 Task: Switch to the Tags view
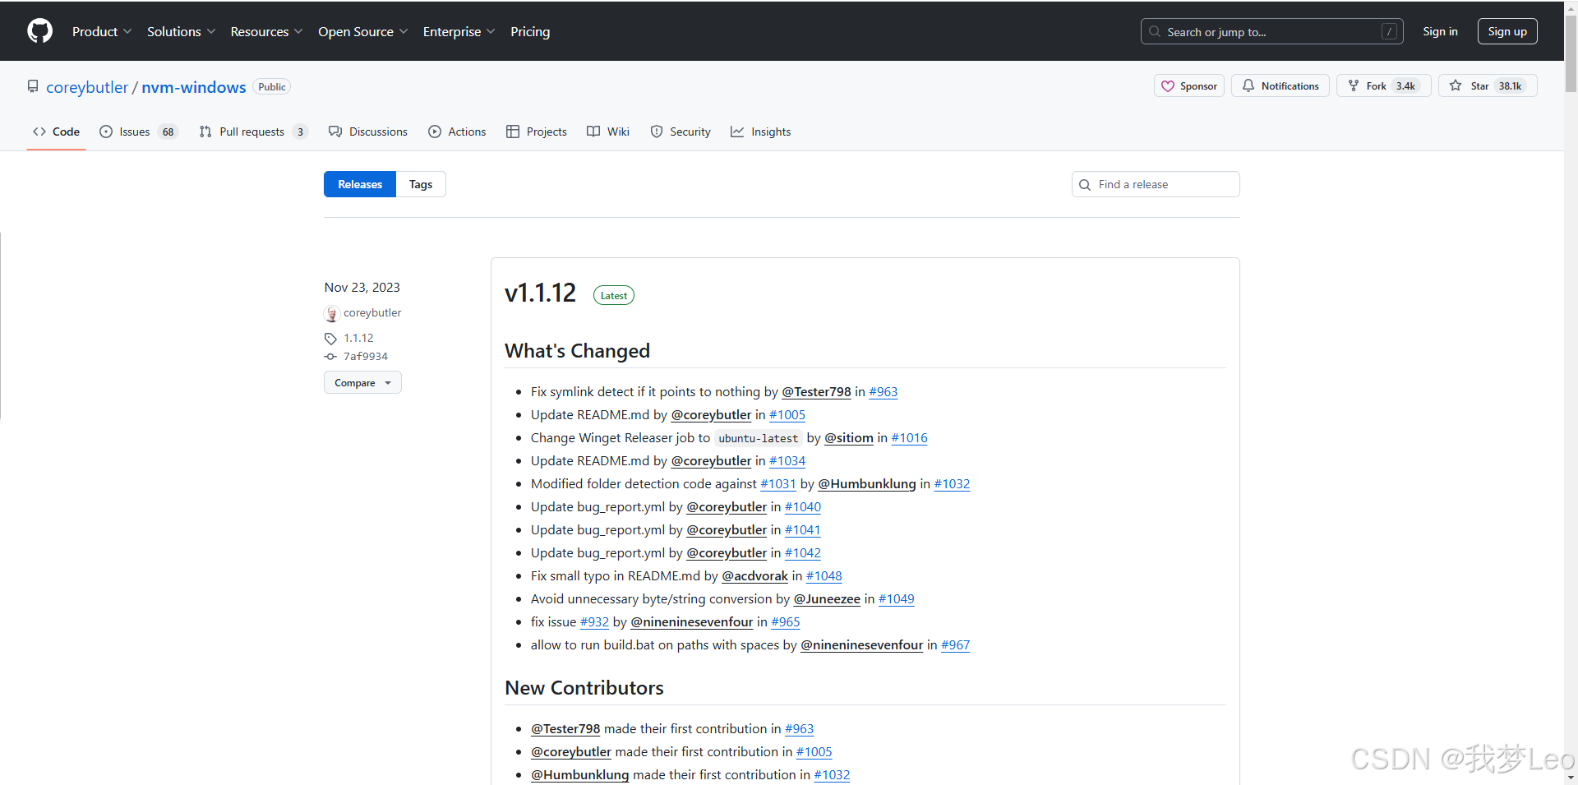421,184
